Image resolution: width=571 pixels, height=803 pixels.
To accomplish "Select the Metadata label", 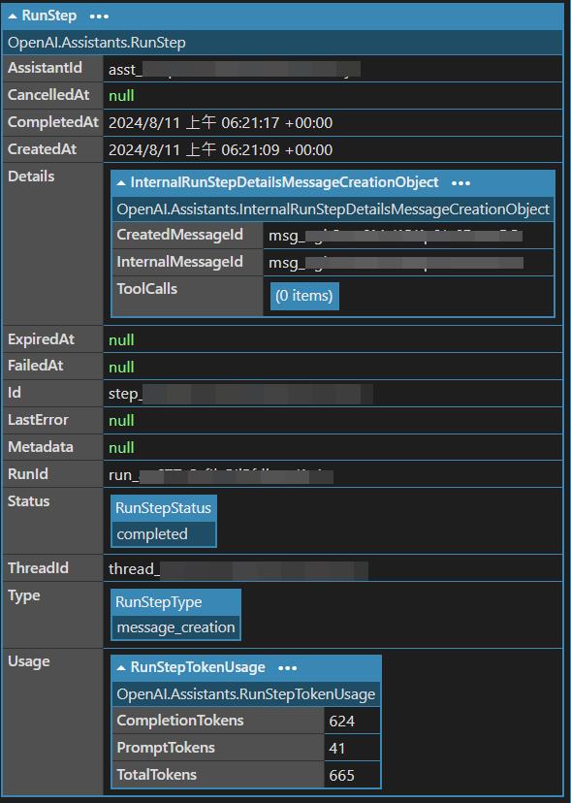I will point(41,447).
